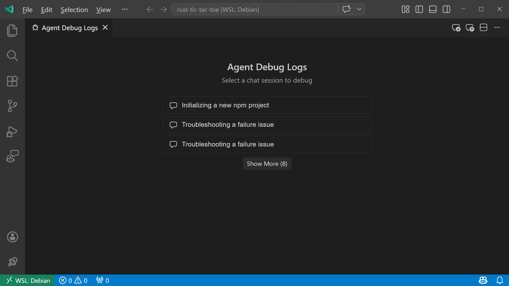509x286 pixels.
Task: Open the editor More Actions ellipsis menu
Action: [x=497, y=28]
